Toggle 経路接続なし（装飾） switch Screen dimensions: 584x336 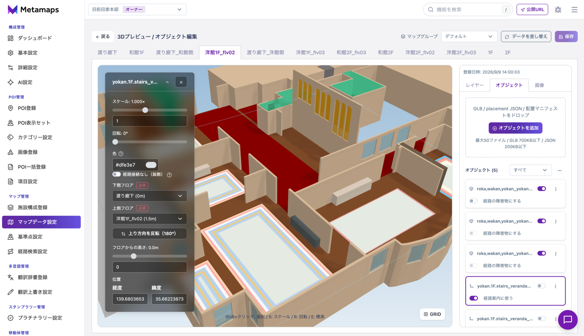coord(116,174)
